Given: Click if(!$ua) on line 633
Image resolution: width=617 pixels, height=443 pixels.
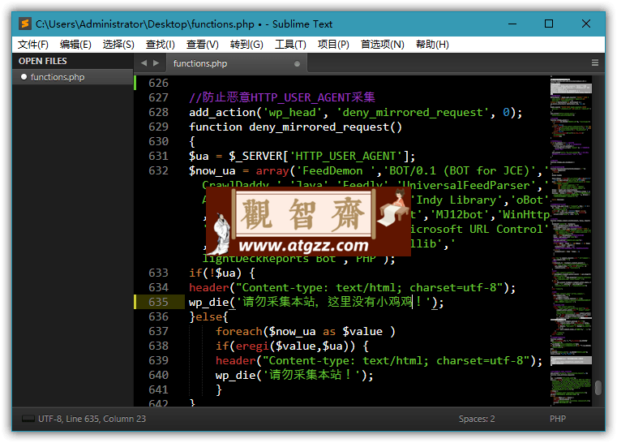Looking at the screenshot, I should coord(215,273).
